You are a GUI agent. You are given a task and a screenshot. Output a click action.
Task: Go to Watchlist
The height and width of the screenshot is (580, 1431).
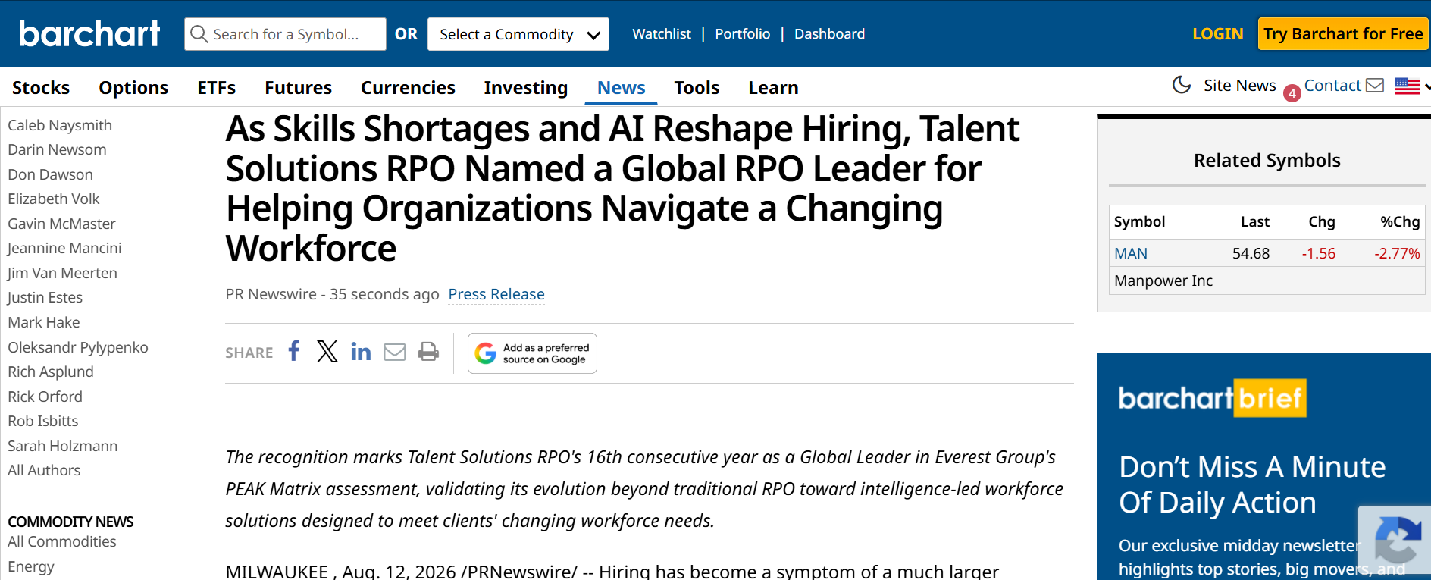pyautogui.click(x=662, y=34)
